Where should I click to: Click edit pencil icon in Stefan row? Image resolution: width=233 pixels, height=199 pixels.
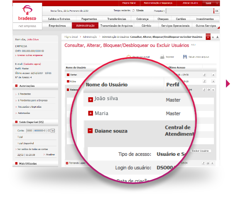(x=205, y=75)
